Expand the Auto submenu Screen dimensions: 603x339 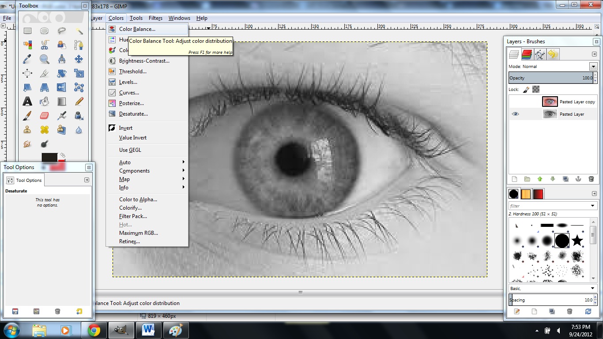point(147,162)
